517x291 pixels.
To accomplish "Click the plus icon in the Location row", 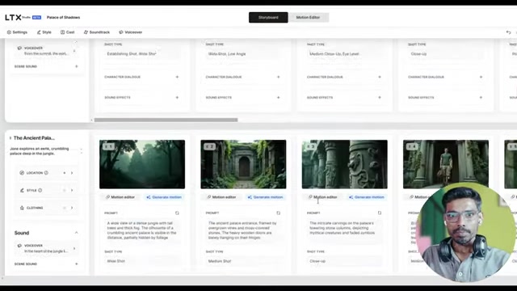I will (x=65, y=173).
